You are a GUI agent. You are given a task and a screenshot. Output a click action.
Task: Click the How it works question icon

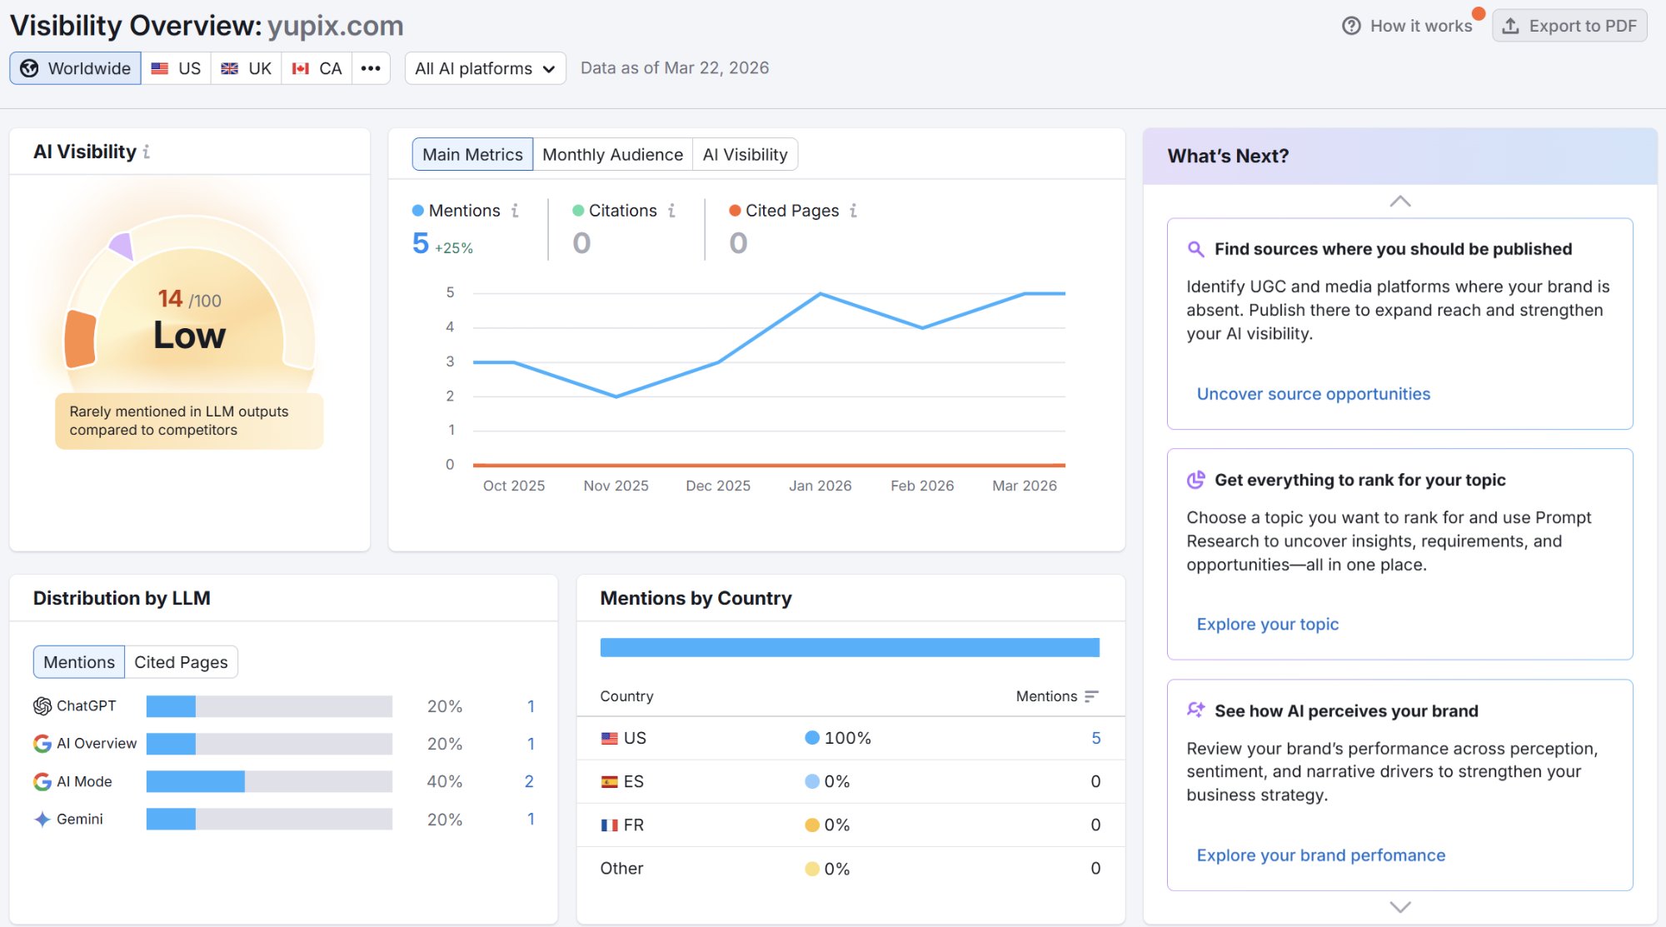[1351, 26]
